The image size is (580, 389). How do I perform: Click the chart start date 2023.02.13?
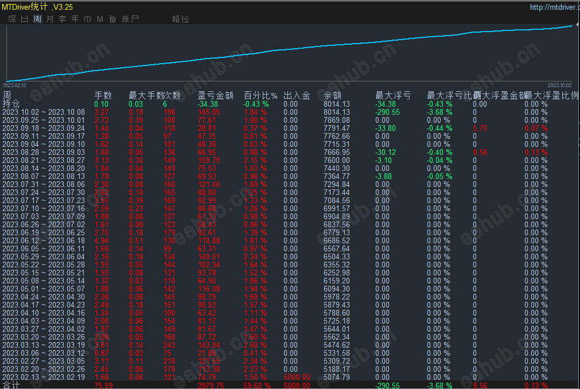[x=15, y=85]
